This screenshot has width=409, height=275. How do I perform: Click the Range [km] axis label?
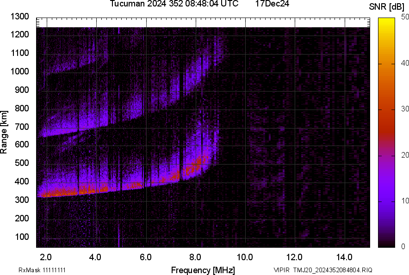(4, 132)
